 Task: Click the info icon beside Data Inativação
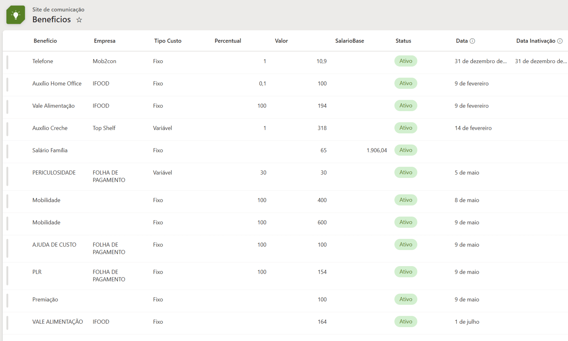560,41
